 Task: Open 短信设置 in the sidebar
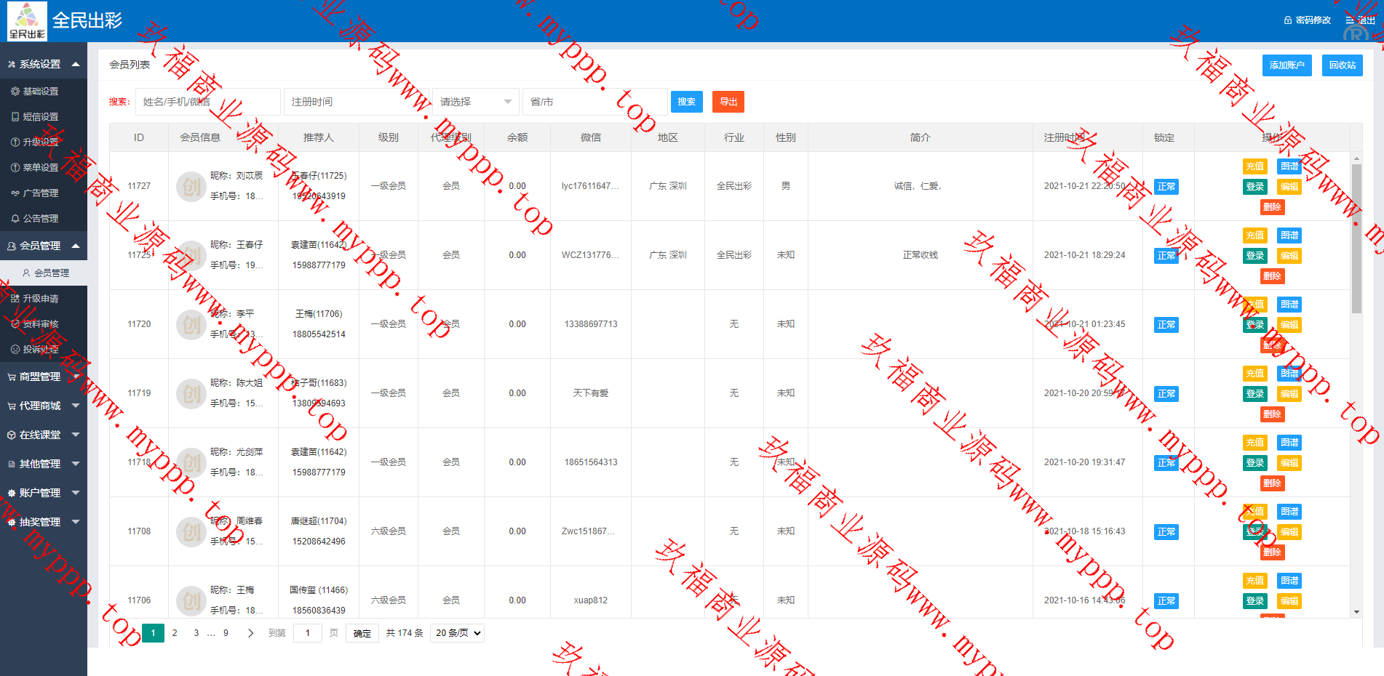click(x=40, y=117)
